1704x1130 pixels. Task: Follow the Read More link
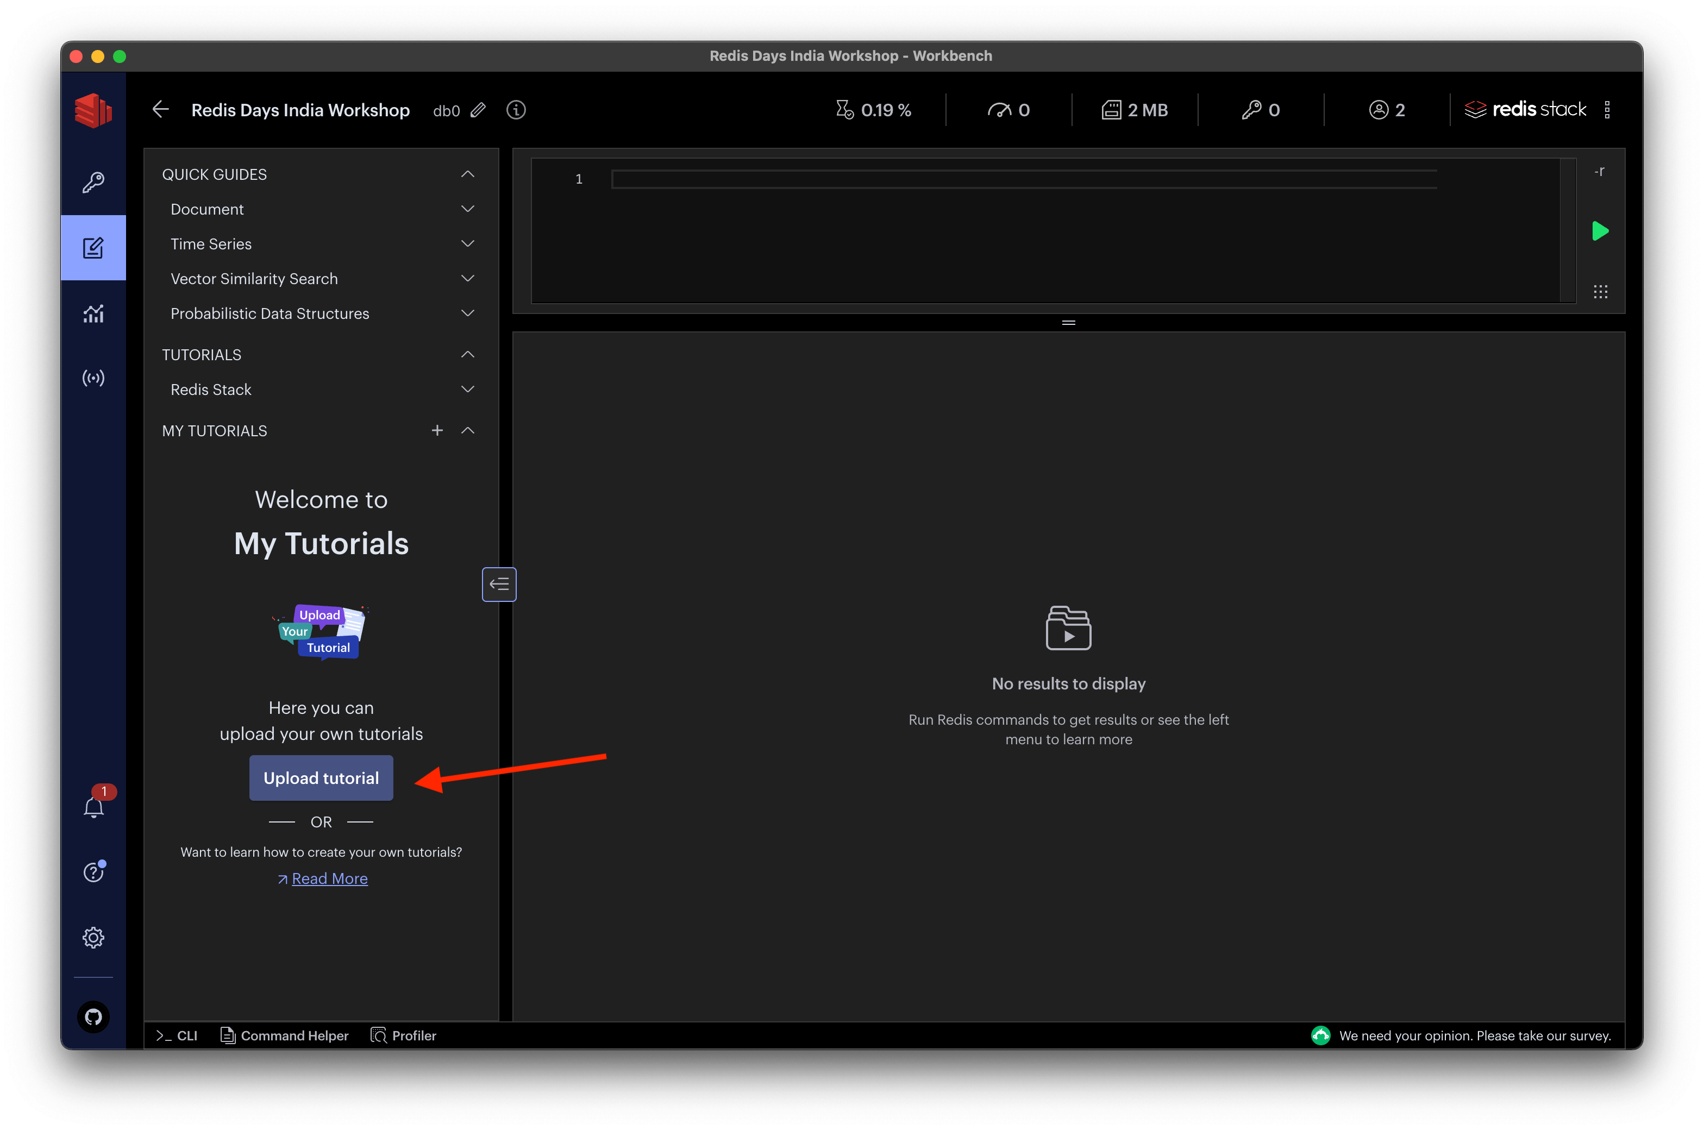(329, 878)
